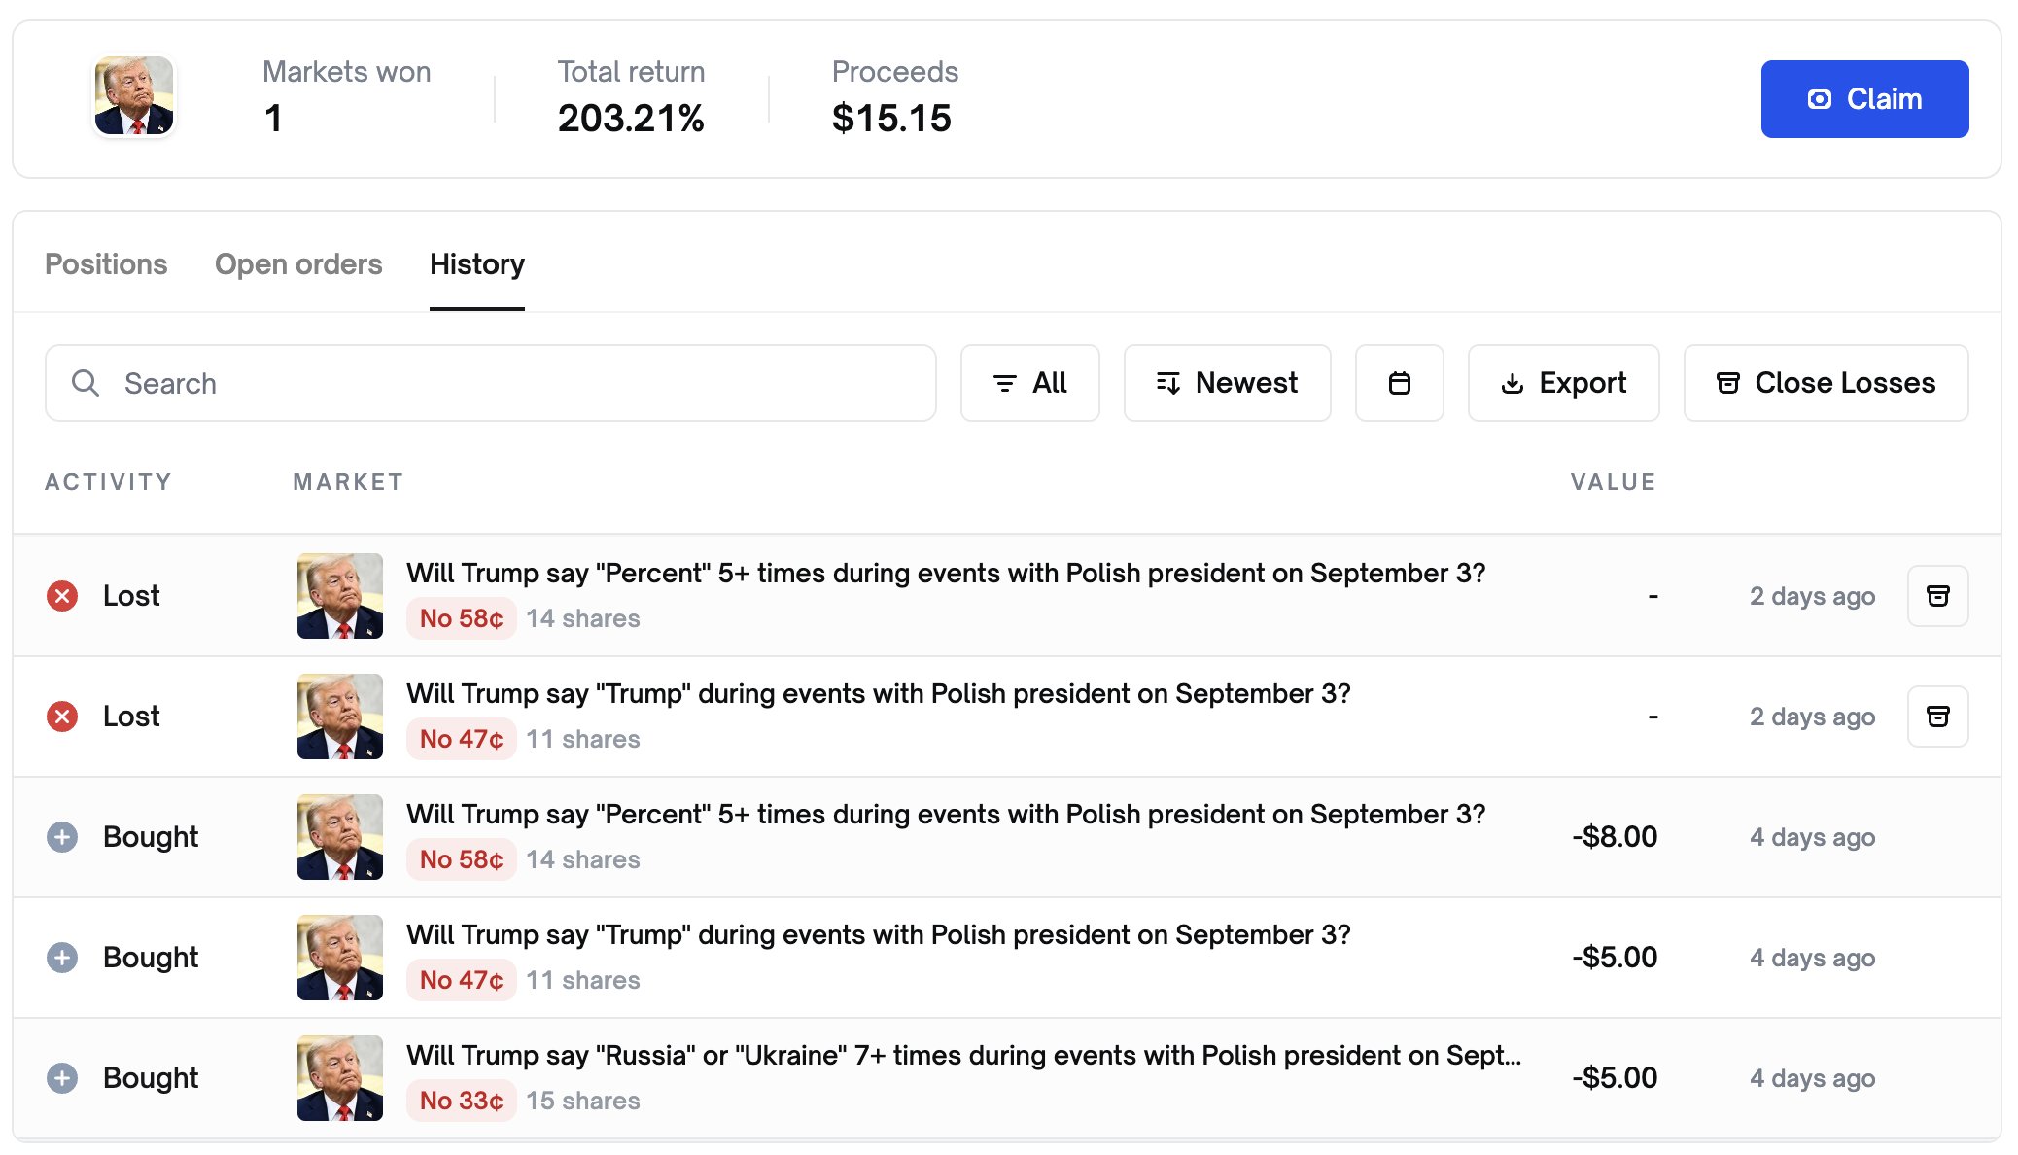
Task: Click the Trump profile avatar at top
Action: click(x=134, y=95)
